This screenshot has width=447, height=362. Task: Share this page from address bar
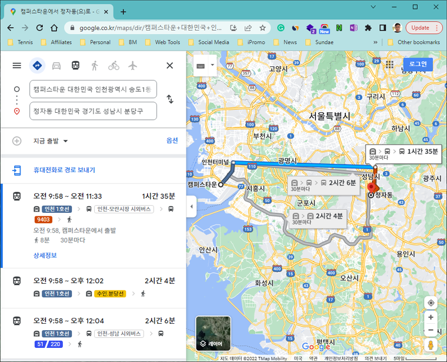tap(248, 28)
